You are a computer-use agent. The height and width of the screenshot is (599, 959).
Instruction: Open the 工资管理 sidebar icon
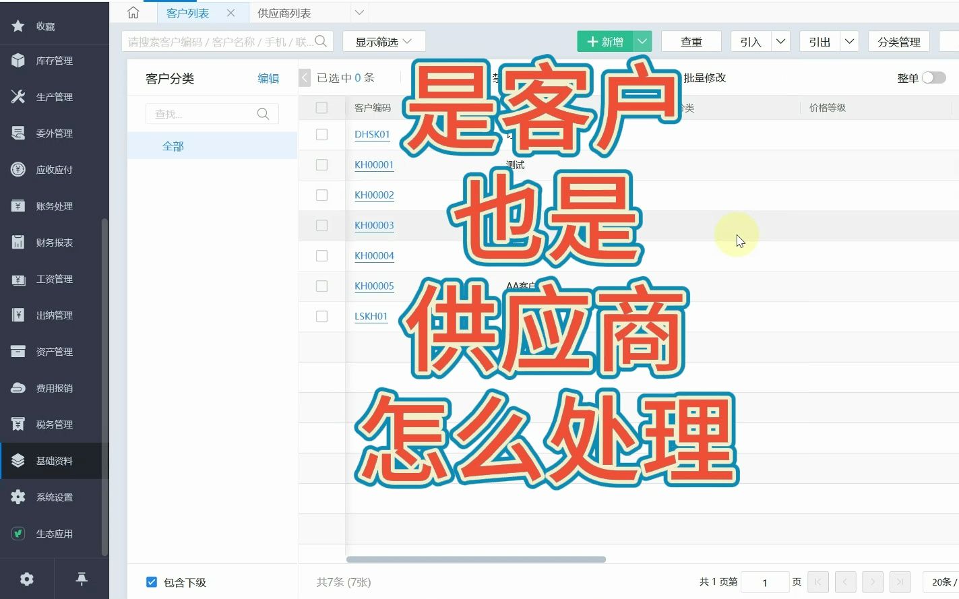click(18, 279)
